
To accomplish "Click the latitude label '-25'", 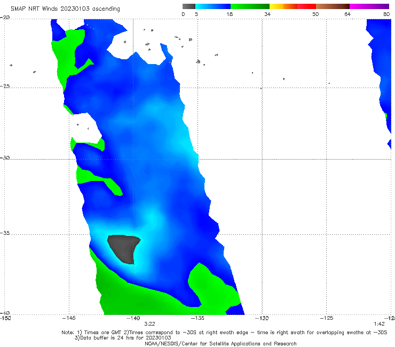I will [x=5, y=86].
